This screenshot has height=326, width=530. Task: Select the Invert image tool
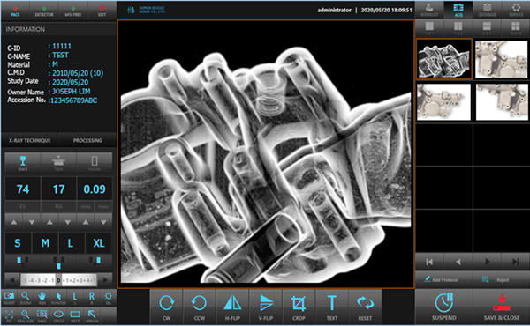pos(9,298)
